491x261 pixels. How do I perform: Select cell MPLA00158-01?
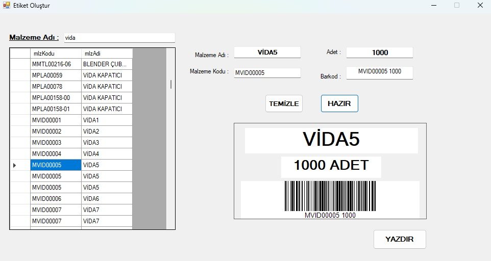point(56,109)
